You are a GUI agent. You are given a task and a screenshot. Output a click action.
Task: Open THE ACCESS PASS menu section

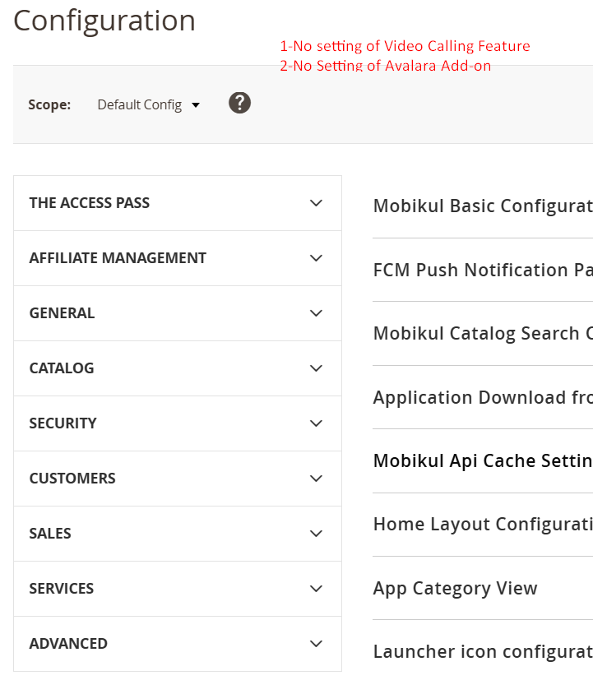[178, 203]
